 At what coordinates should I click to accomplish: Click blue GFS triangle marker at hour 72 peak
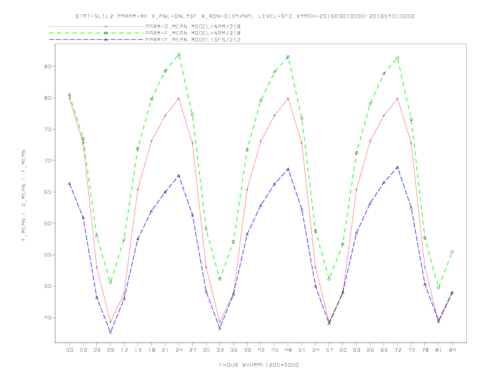[397, 167]
